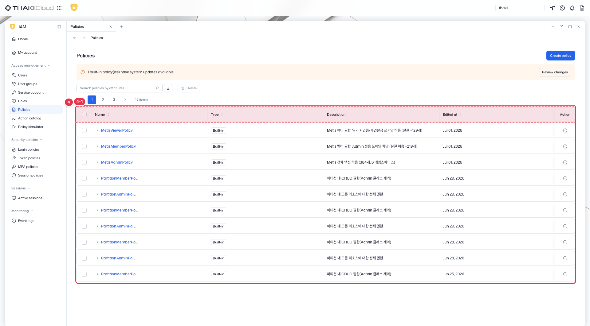Open Action catalog in the sidebar
This screenshot has width=590, height=326.
36,118
